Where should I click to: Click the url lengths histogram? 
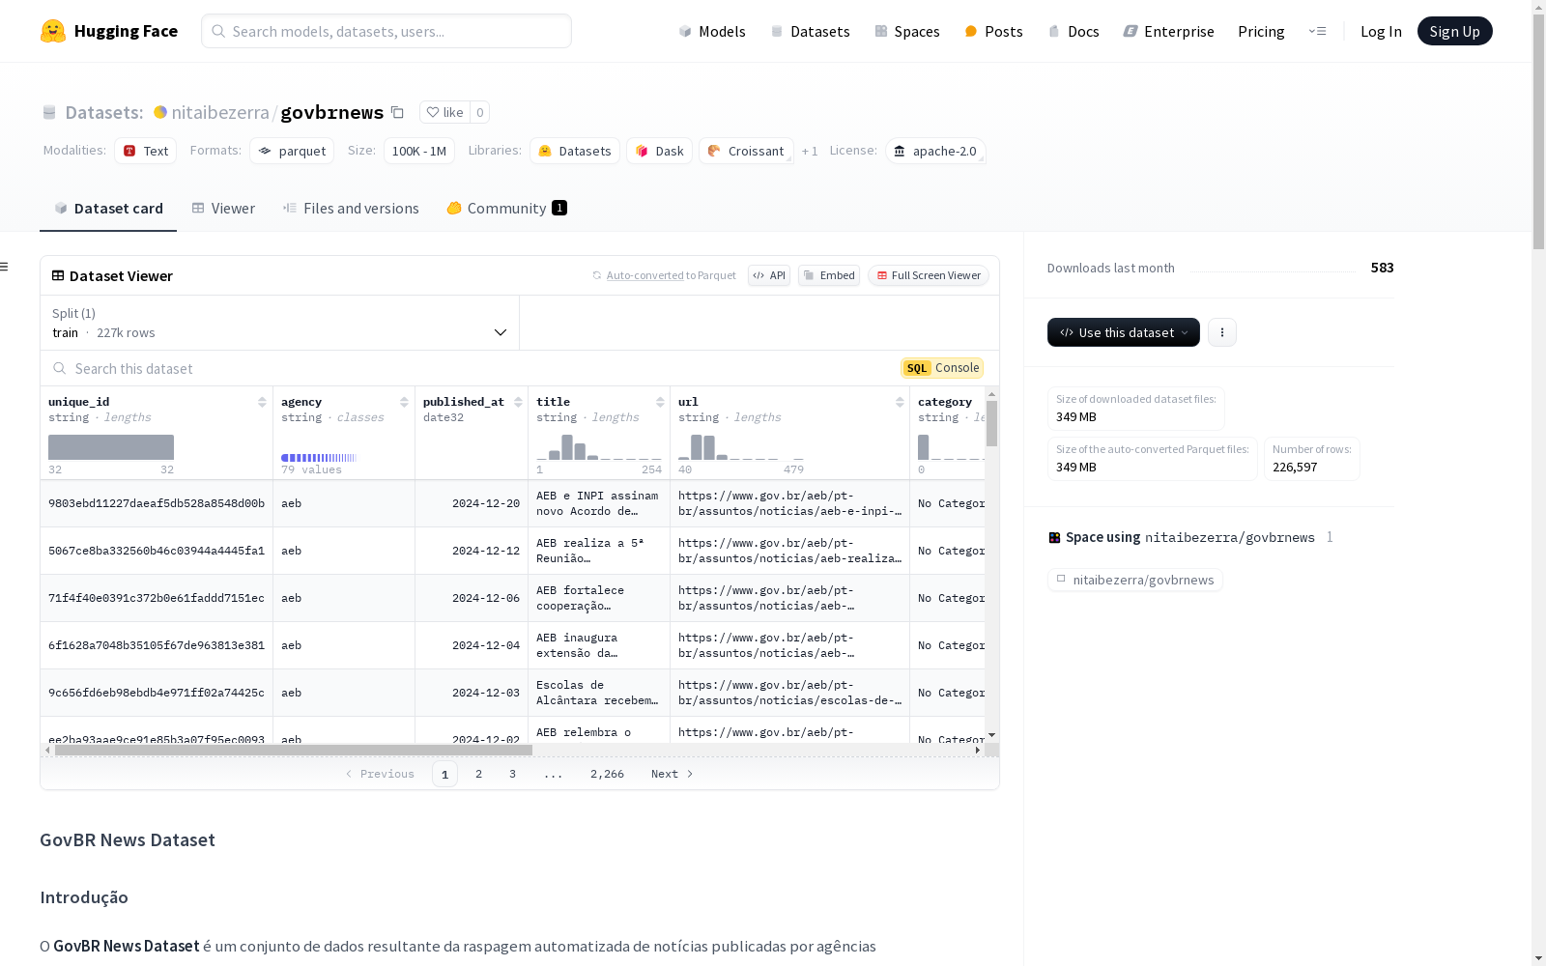(741, 447)
